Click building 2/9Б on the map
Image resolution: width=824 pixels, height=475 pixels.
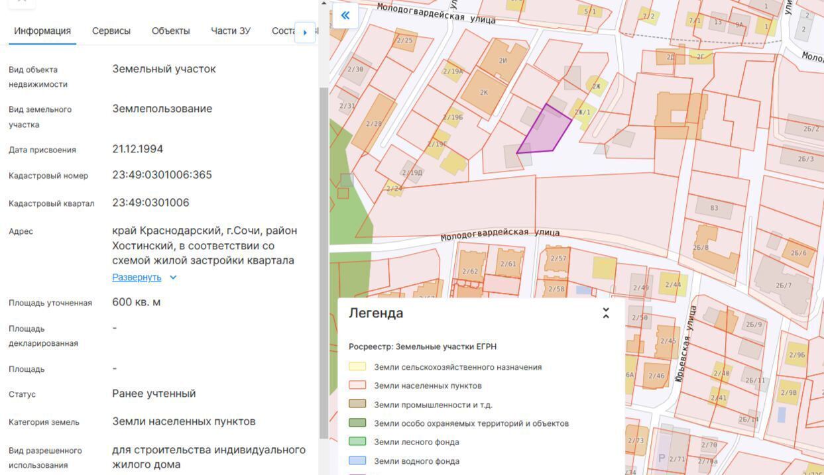pos(797,354)
